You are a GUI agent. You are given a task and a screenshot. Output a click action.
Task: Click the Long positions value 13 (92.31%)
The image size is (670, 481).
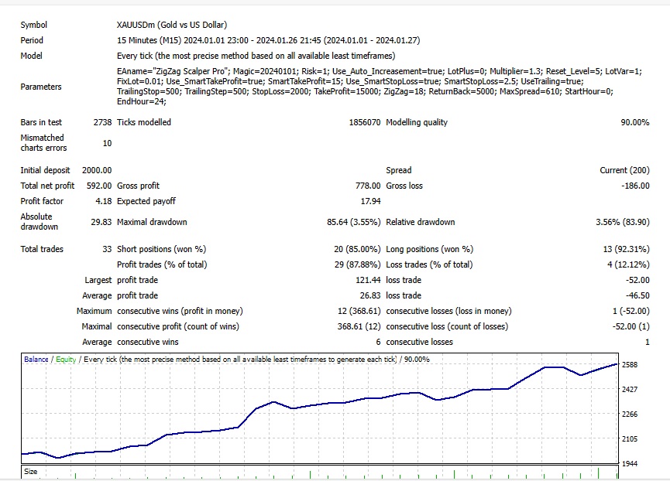626,250
